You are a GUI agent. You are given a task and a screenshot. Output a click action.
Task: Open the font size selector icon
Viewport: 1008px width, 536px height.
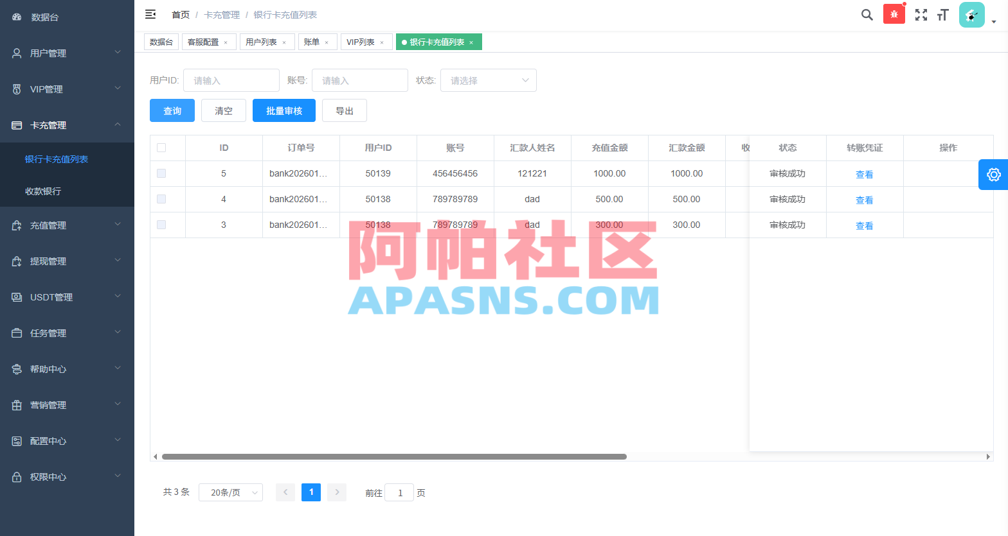[943, 15]
